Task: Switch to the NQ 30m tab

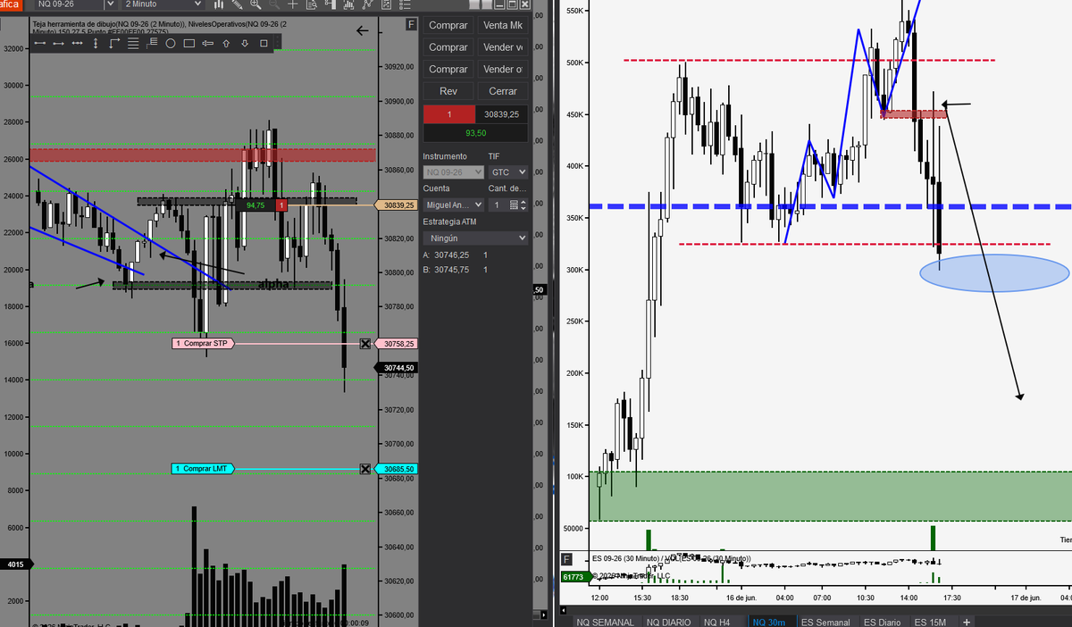Action: coord(770,622)
